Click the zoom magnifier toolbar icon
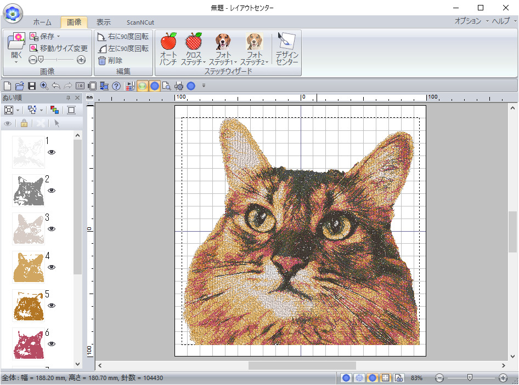Image resolution: width=519 pixels, height=385 pixels. click(44, 86)
